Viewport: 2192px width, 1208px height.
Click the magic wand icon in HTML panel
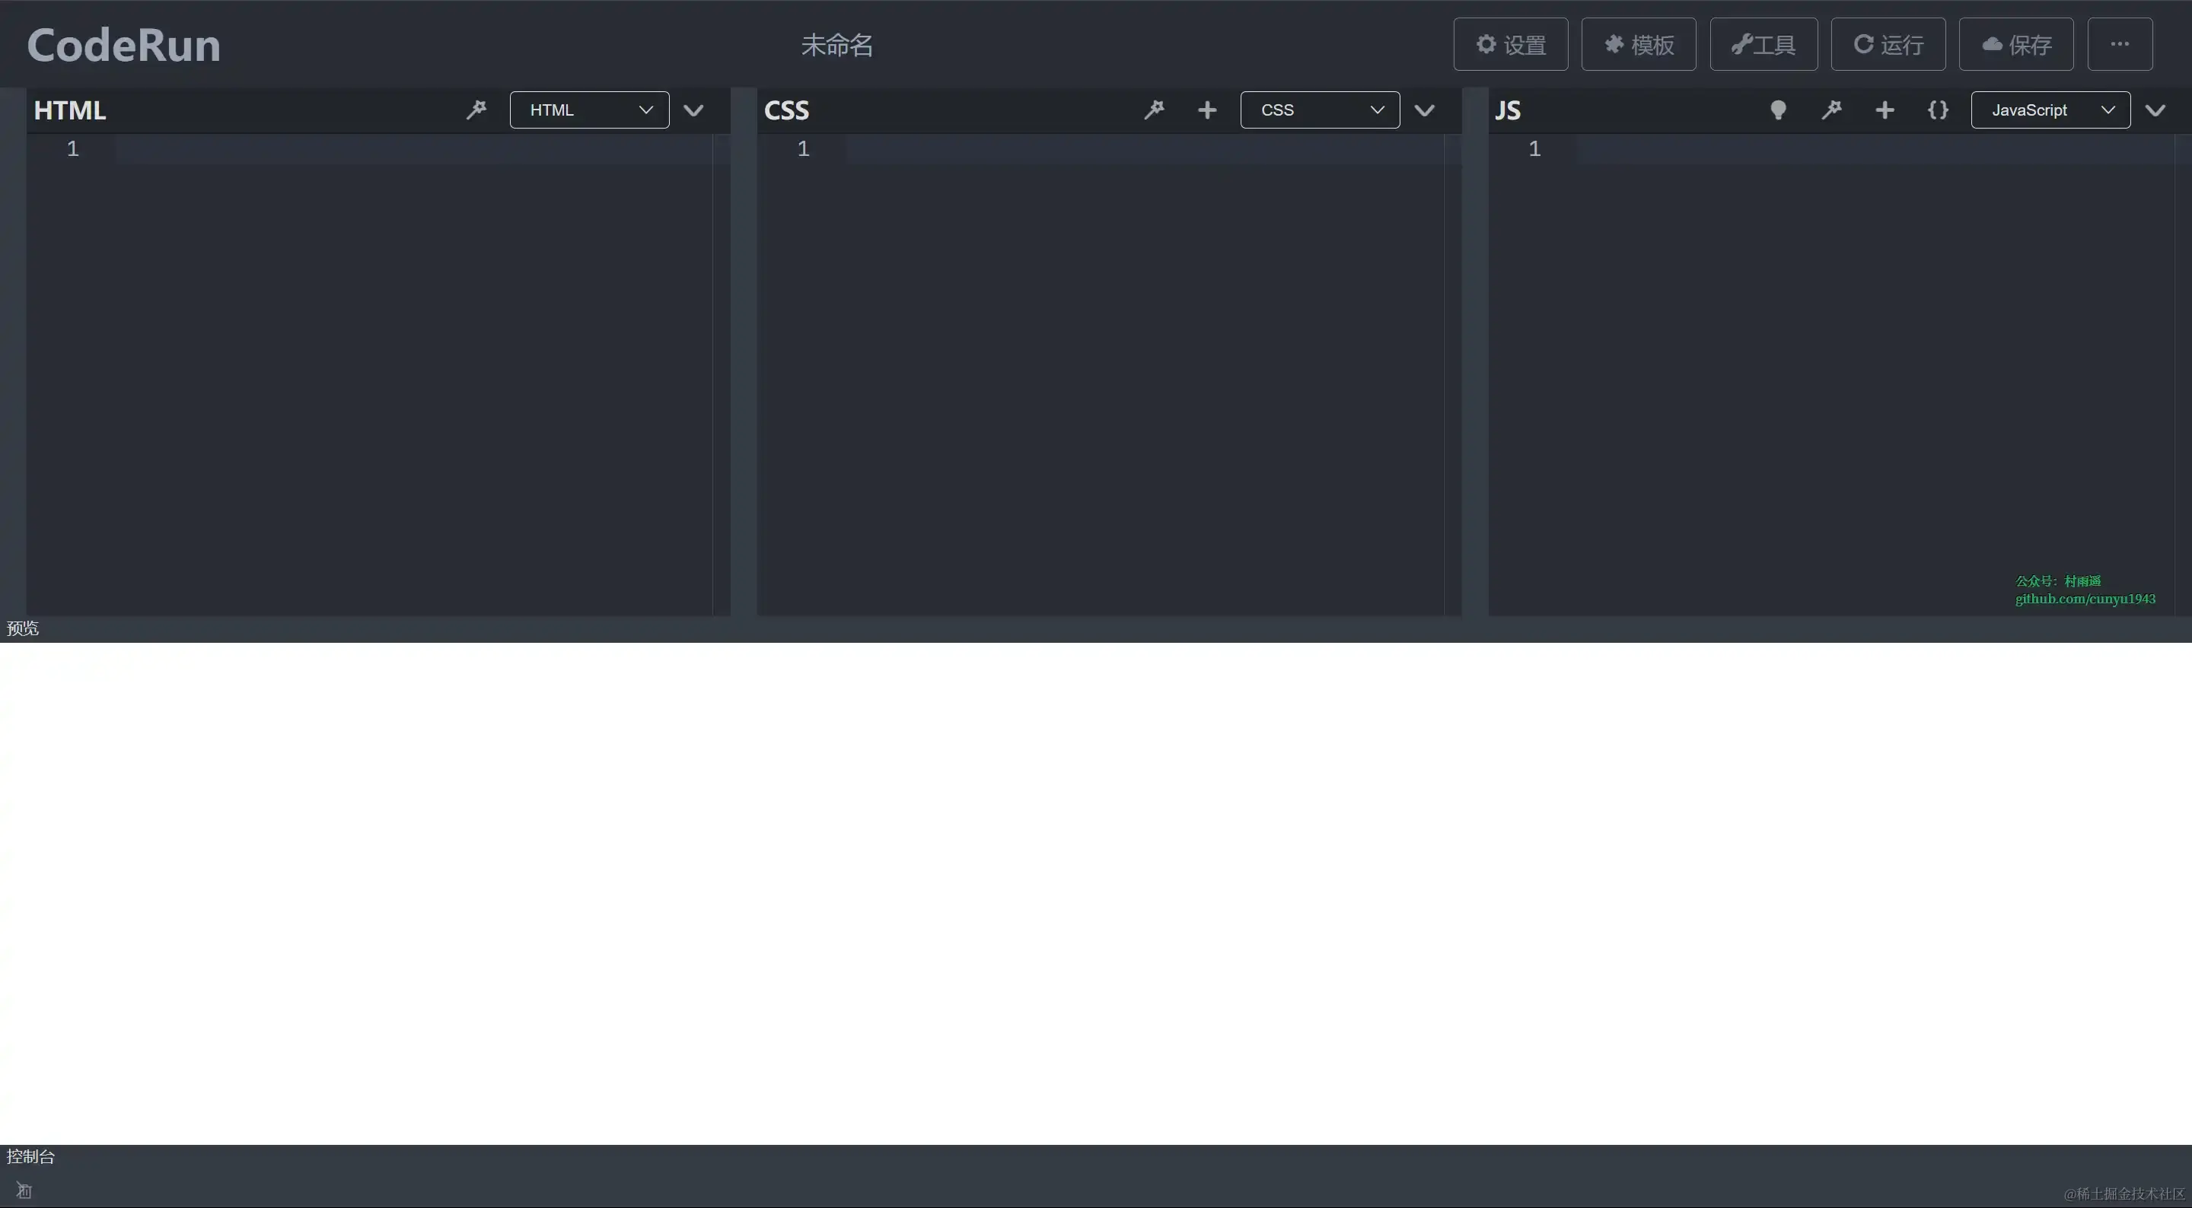[476, 110]
